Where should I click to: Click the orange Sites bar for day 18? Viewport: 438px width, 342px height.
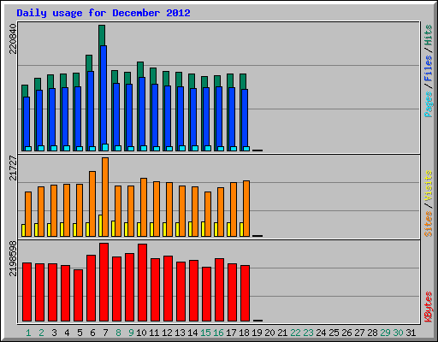[x=246, y=209]
